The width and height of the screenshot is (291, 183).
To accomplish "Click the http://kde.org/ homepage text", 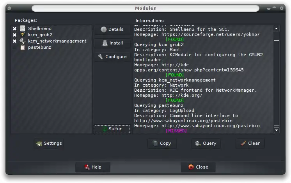I will [182, 95].
